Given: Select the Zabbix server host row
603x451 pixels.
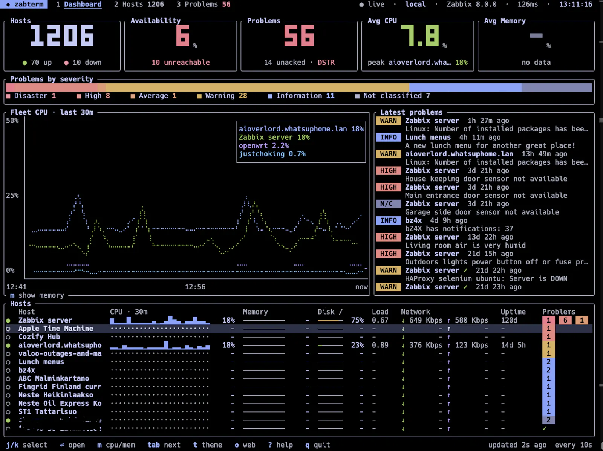Looking at the screenshot, I should click(299, 320).
